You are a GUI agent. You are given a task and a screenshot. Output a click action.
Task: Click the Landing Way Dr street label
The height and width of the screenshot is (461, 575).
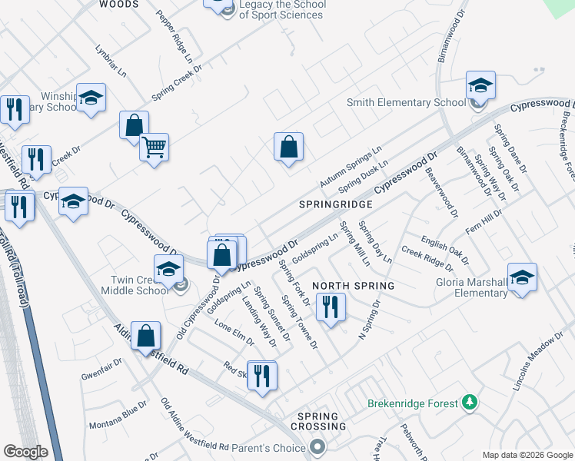[x=259, y=321]
